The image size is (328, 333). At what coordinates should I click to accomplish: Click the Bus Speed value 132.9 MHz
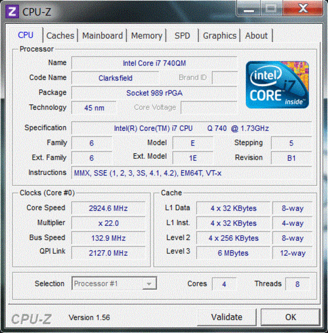point(108,238)
